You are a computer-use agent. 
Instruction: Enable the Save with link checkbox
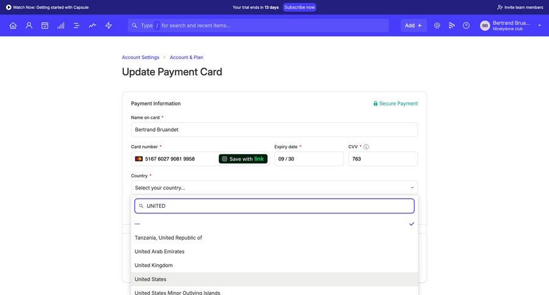(224, 159)
